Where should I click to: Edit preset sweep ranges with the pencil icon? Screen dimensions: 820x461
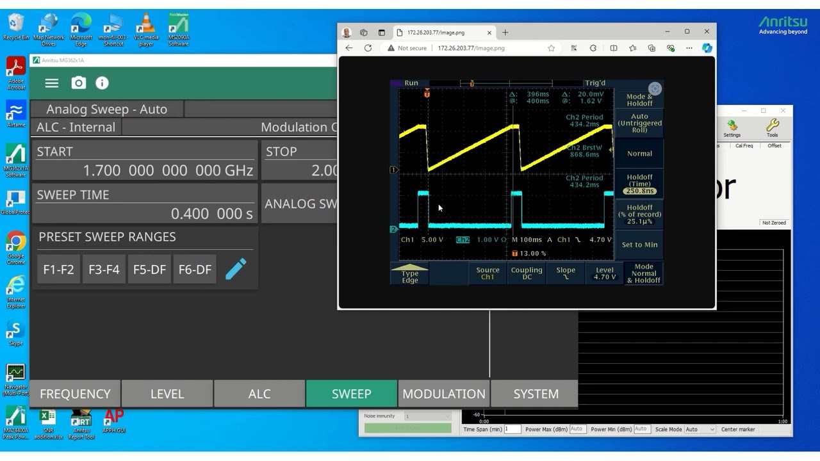tap(236, 269)
